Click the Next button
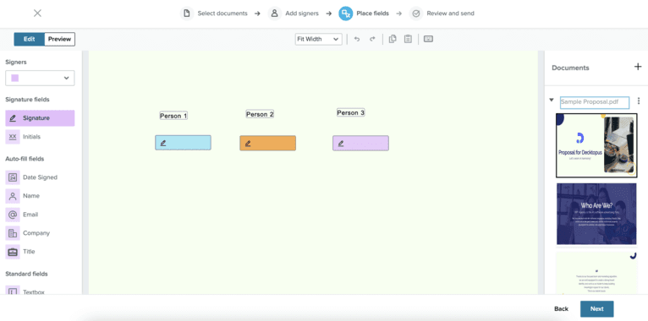Image resolution: width=648 pixels, height=321 pixels. coord(596,308)
